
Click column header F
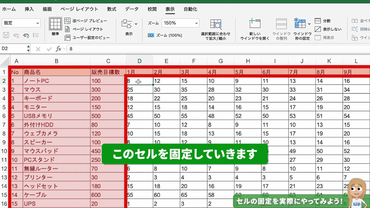coord(194,61)
